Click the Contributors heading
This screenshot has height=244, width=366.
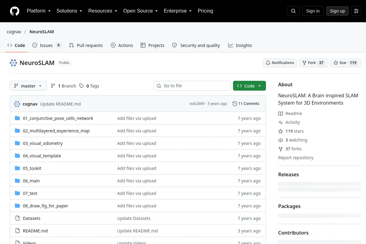[x=293, y=233]
